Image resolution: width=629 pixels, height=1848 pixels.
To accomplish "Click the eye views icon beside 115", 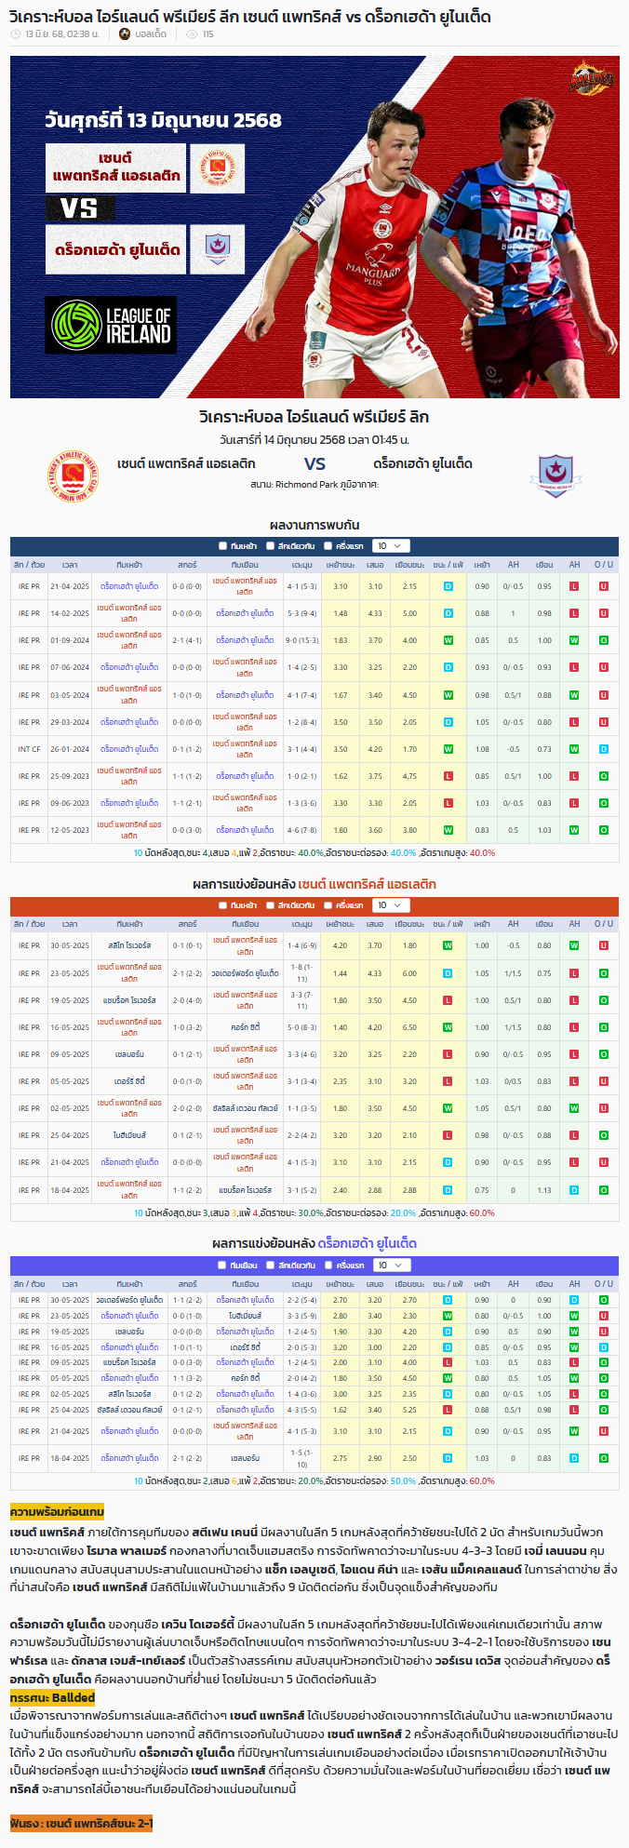I will [192, 34].
